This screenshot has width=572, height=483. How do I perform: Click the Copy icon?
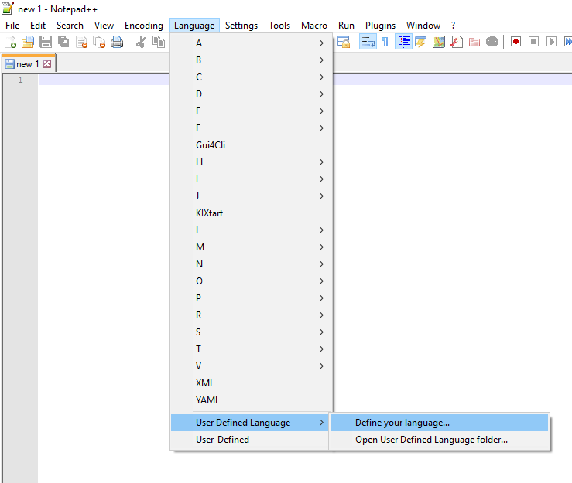click(159, 42)
